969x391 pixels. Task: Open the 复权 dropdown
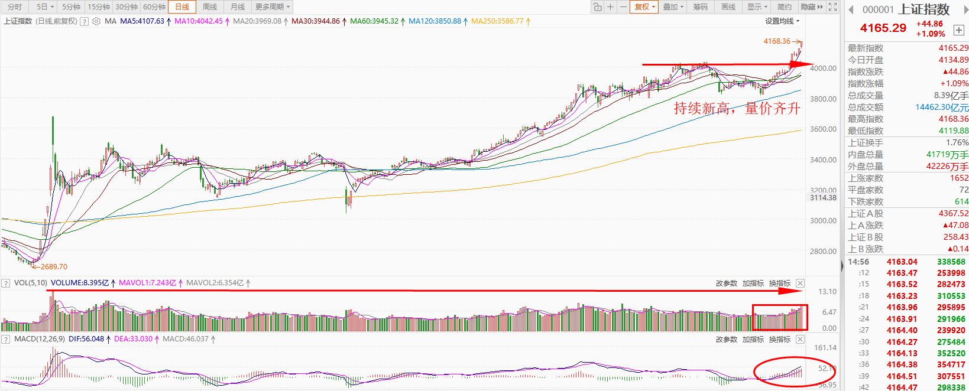644,7
